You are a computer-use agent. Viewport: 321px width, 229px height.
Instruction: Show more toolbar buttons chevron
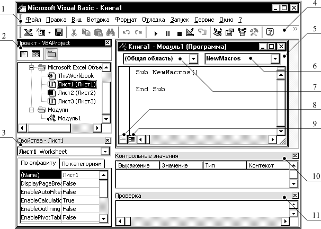(295, 29)
